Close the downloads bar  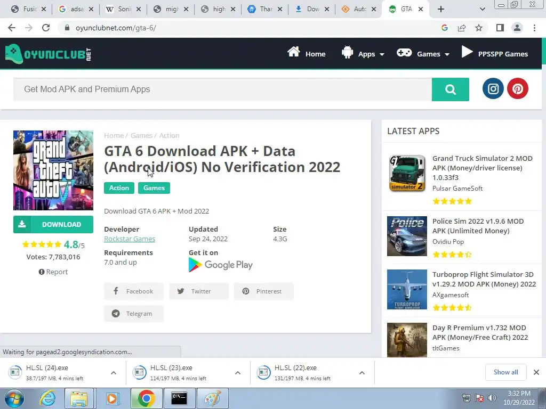point(536,372)
